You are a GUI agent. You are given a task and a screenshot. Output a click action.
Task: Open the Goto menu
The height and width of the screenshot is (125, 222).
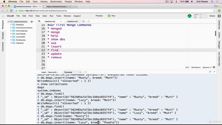pos(45,16)
